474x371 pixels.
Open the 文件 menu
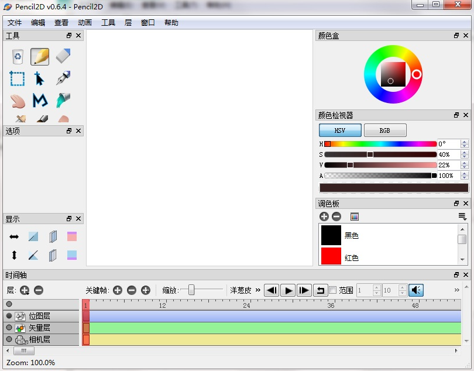13,22
